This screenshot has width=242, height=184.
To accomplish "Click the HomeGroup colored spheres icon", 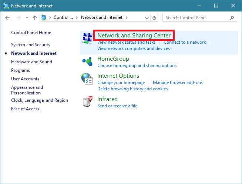I will coord(87,61).
